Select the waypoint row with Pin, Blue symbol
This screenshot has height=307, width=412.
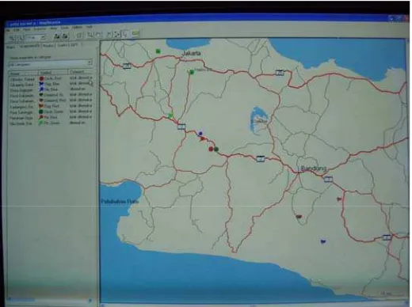[x=51, y=89]
